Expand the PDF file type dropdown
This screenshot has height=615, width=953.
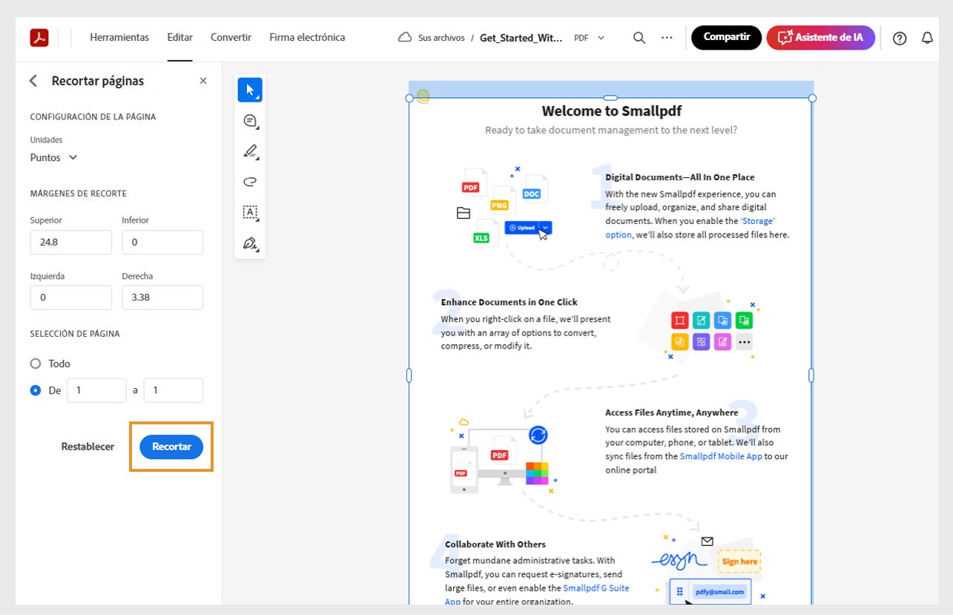pyautogui.click(x=590, y=38)
